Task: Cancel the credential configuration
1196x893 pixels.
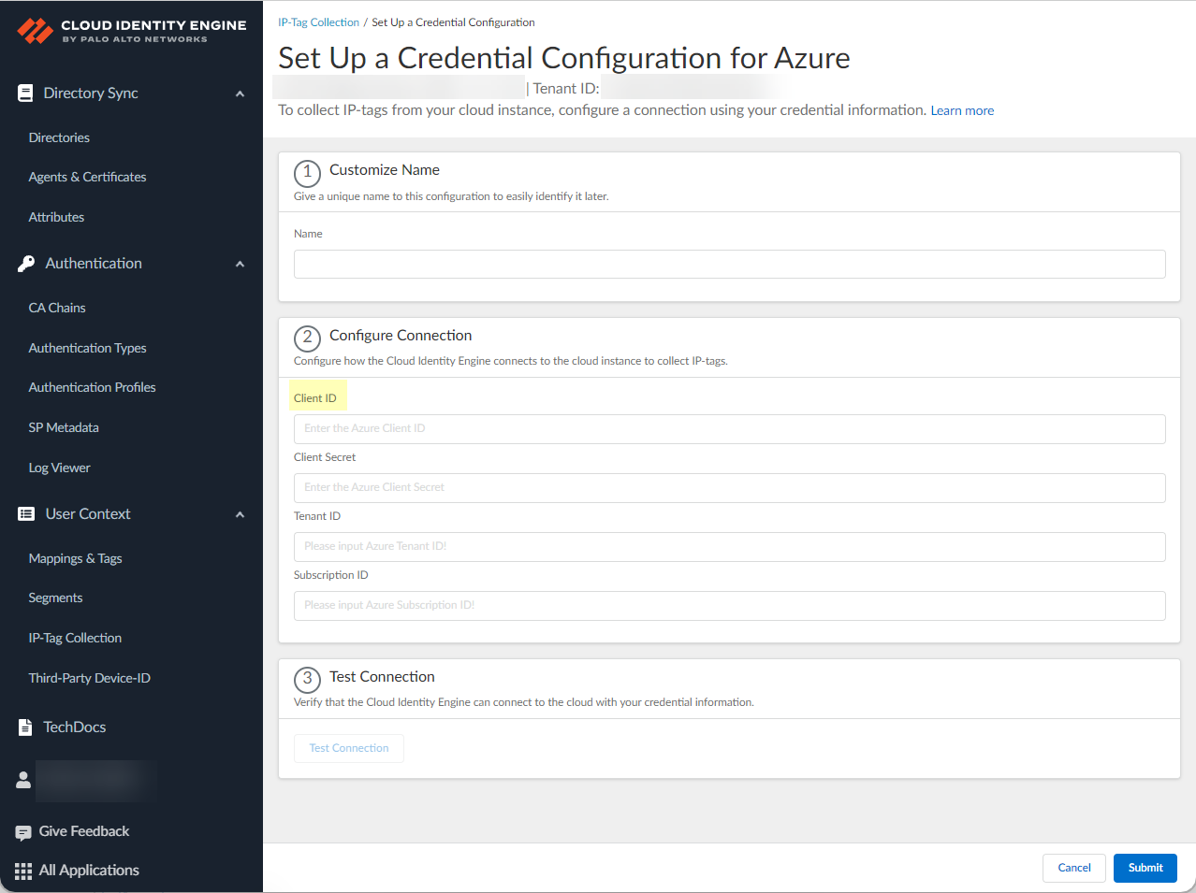Action: (x=1073, y=868)
